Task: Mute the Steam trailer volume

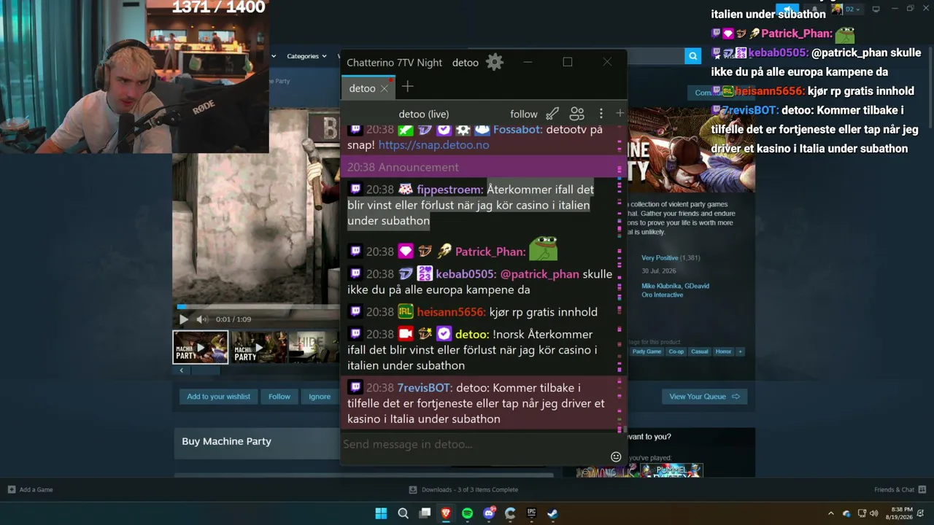Action: 202,319
